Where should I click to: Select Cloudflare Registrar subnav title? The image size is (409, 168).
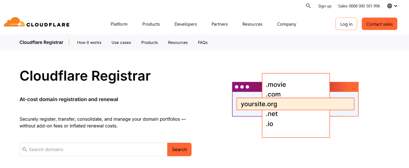pyautogui.click(x=42, y=42)
